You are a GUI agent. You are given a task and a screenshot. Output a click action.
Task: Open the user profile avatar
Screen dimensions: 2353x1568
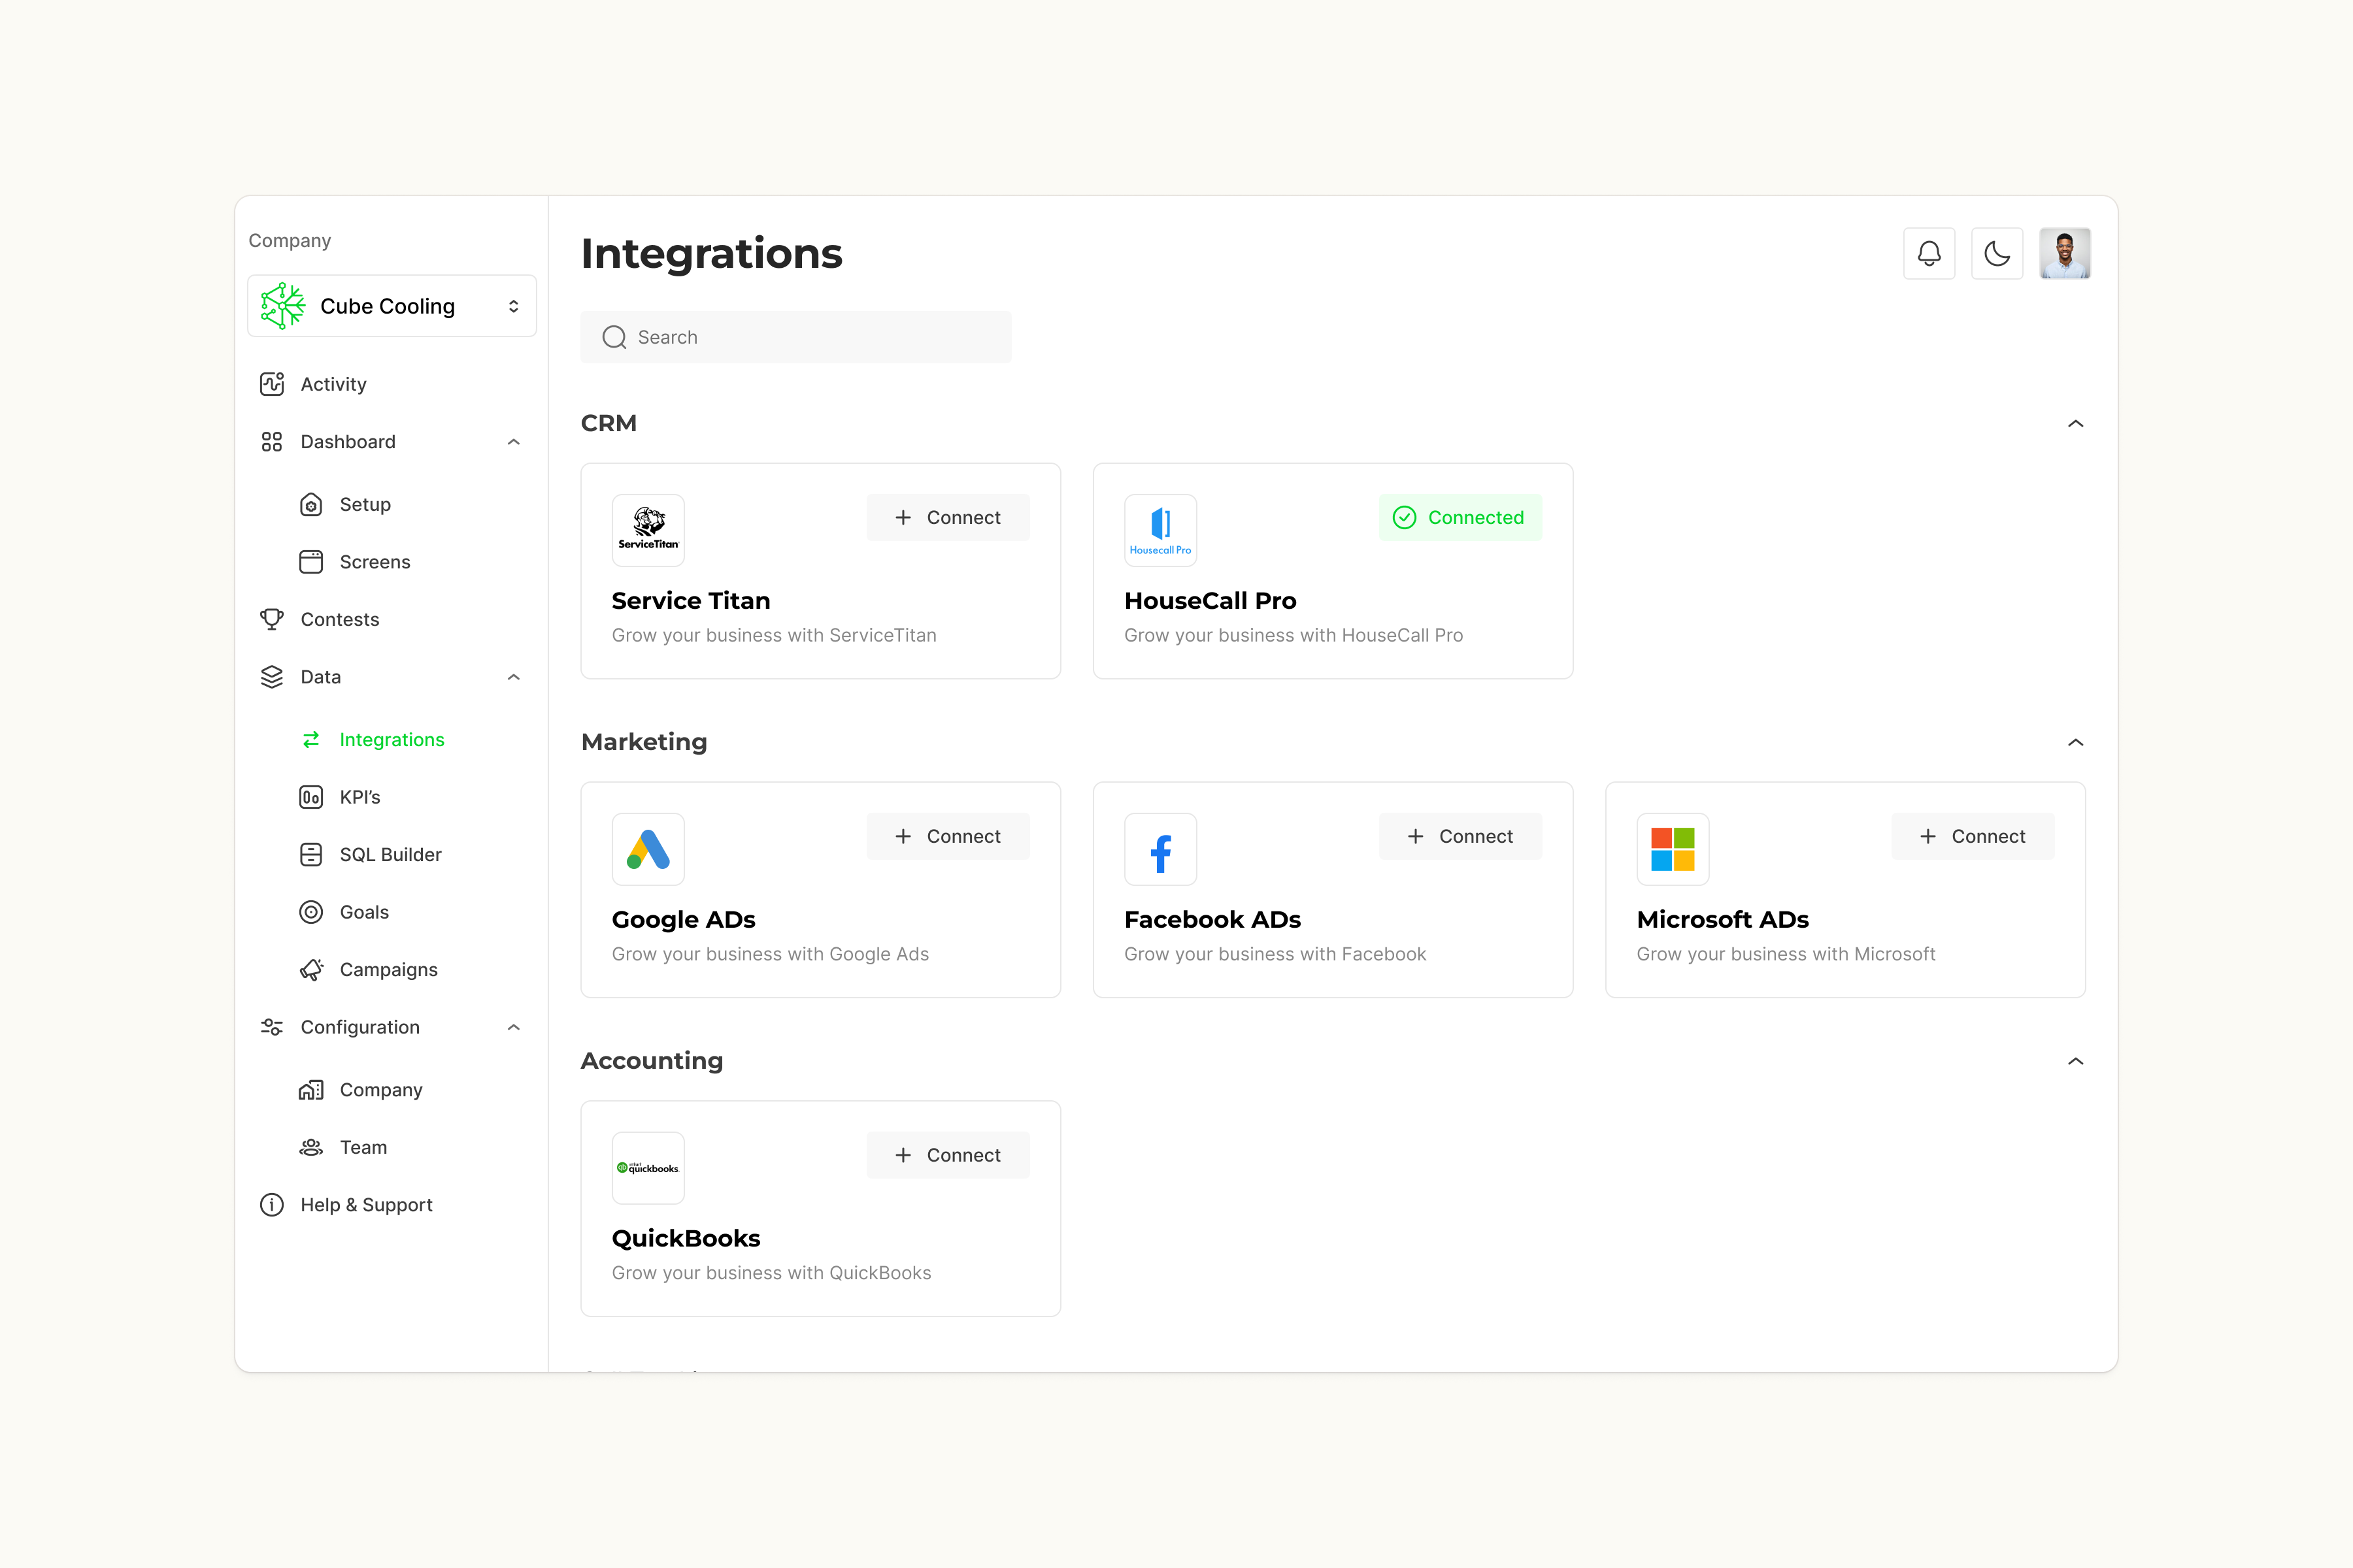pyautogui.click(x=2065, y=253)
